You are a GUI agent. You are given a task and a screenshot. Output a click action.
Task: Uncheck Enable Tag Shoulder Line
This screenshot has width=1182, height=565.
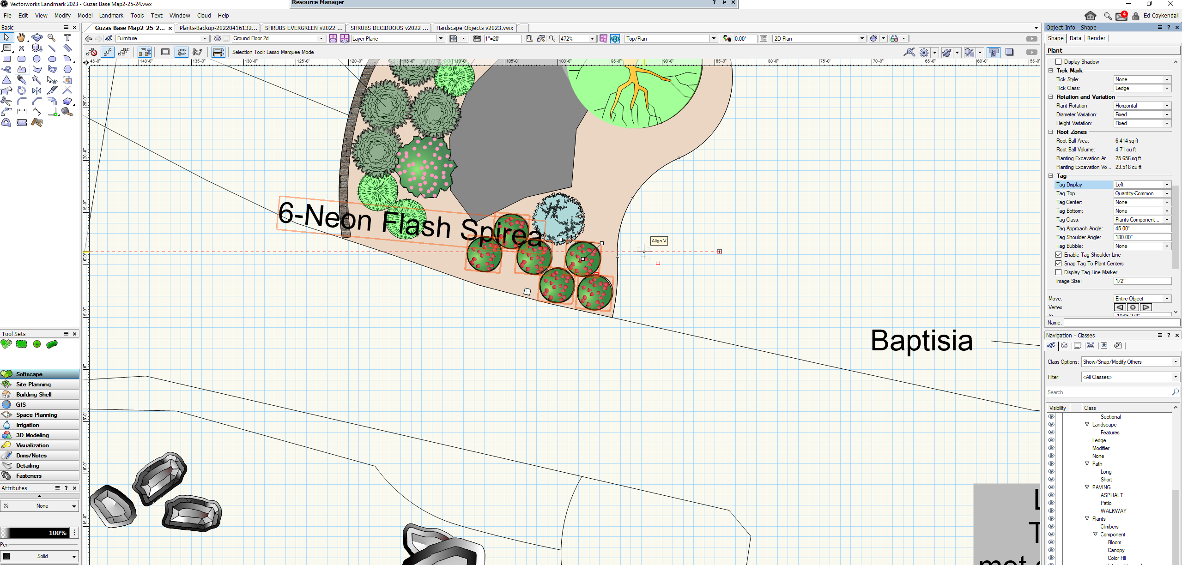(1059, 255)
